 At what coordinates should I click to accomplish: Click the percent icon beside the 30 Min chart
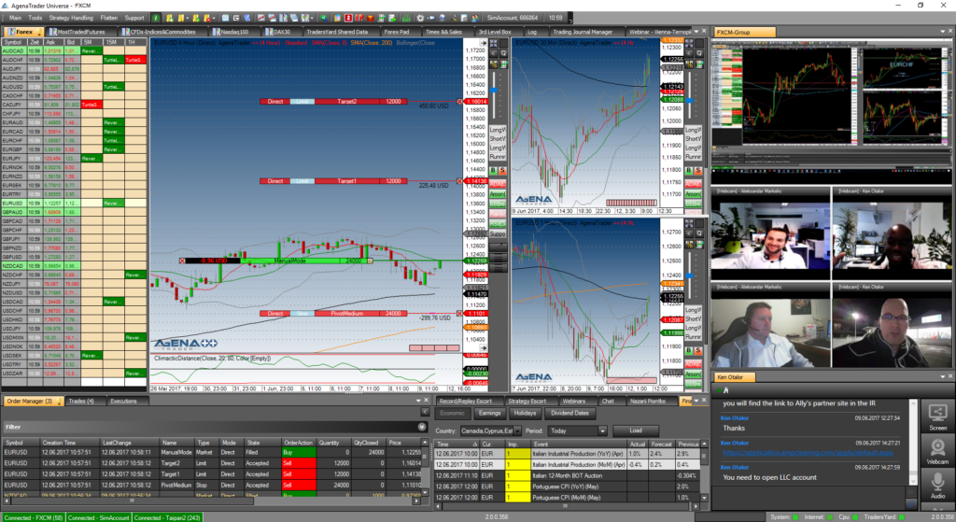[689, 64]
